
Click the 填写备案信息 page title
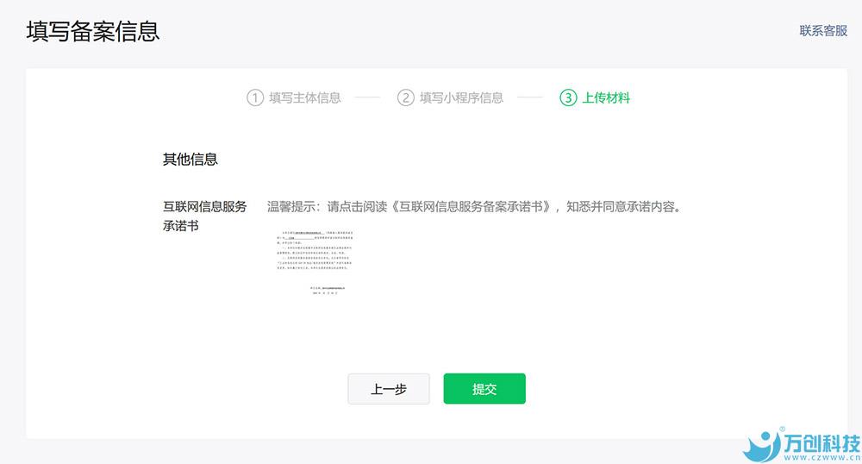pos(92,32)
